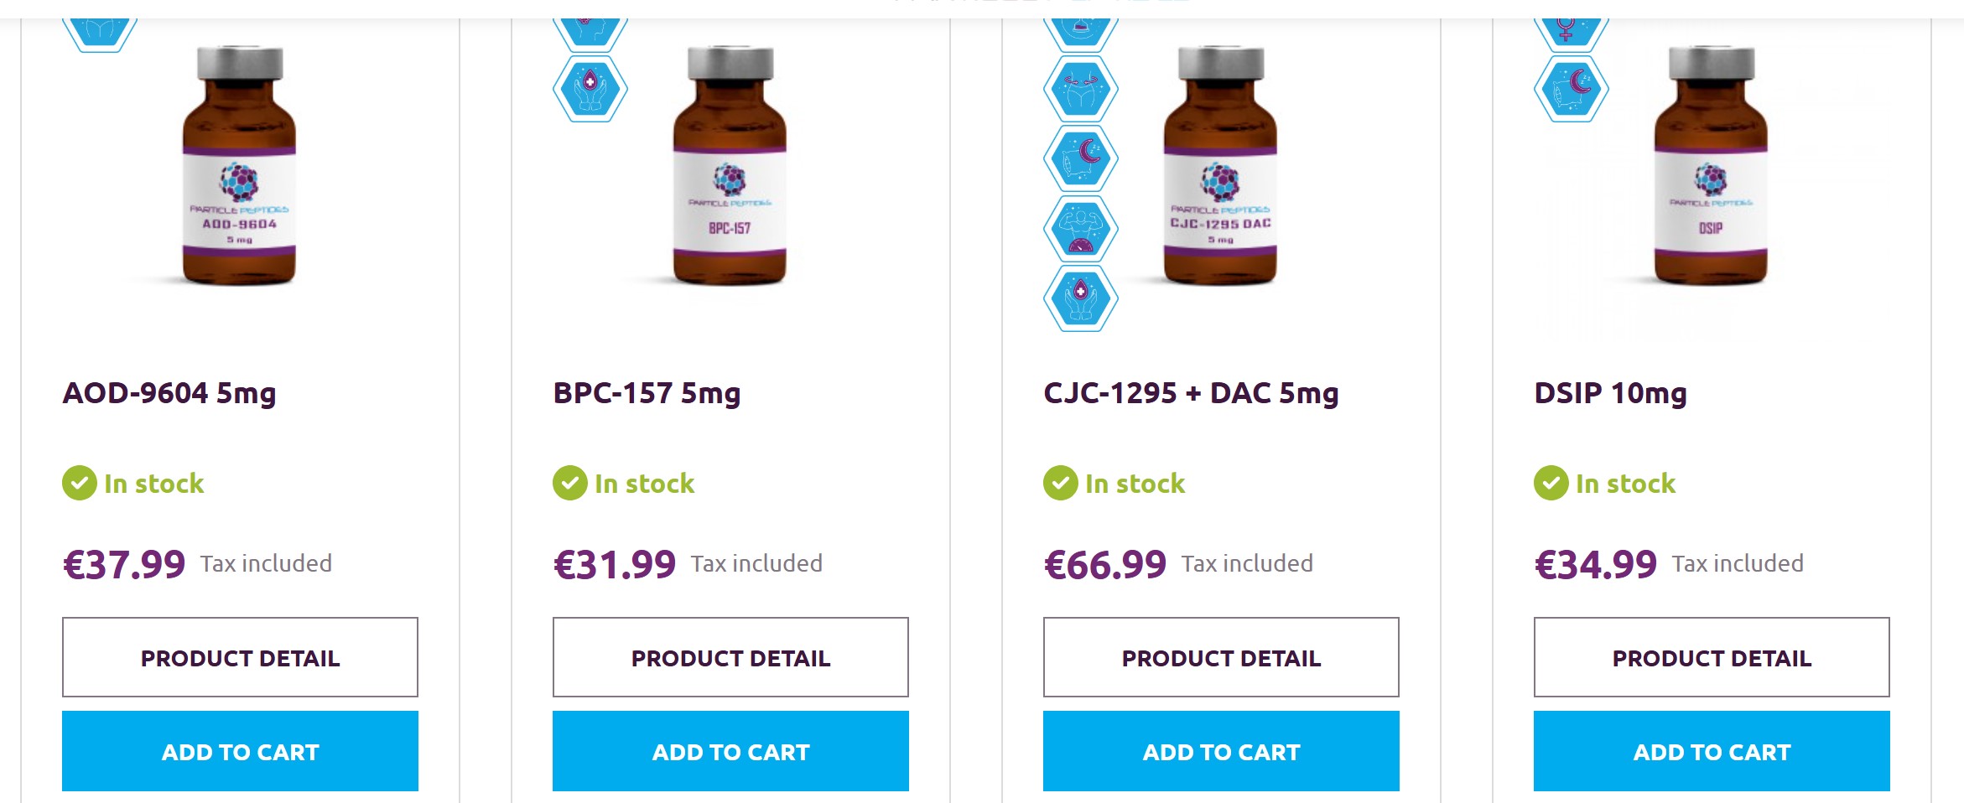Click the healing hands icon on CJC-1295 card
The image size is (1964, 803).
tap(1082, 293)
